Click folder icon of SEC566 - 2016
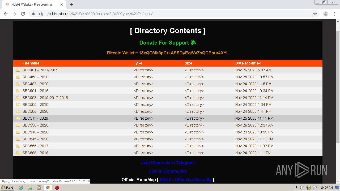 click(18, 153)
